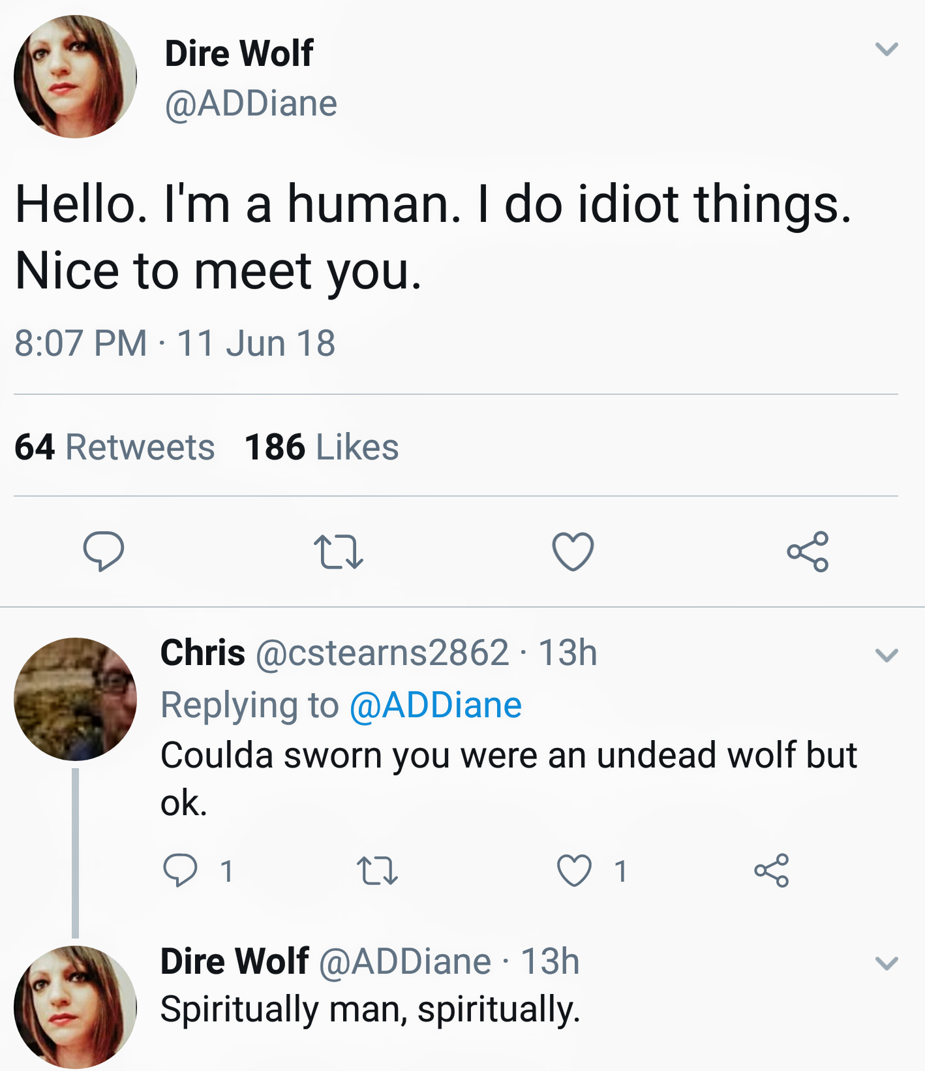Tap Dire Wolf's avatar on the bottom reply
This screenshot has height=1071, width=925.
pyautogui.click(x=75, y=1007)
